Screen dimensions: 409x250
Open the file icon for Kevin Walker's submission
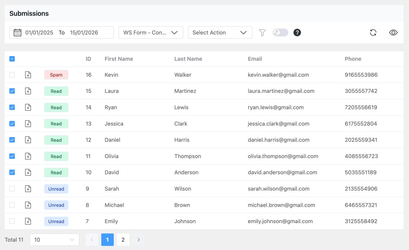pyautogui.click(x=28, y=74)
